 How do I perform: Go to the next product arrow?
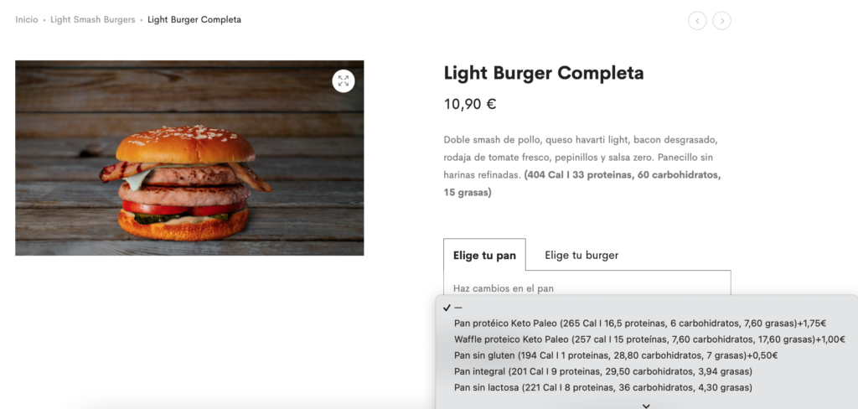[x=721, y=21]
